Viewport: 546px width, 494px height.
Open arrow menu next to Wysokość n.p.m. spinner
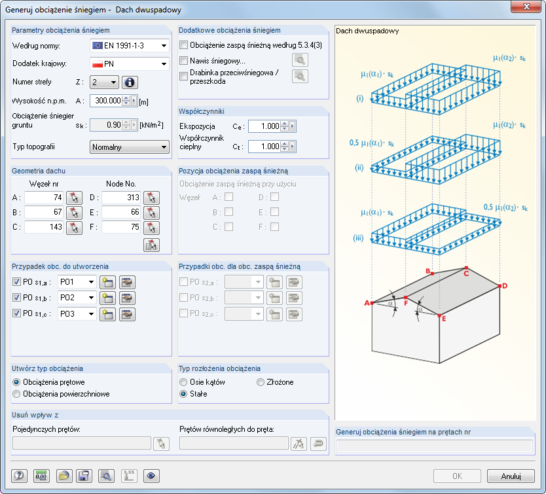(134, 101)
